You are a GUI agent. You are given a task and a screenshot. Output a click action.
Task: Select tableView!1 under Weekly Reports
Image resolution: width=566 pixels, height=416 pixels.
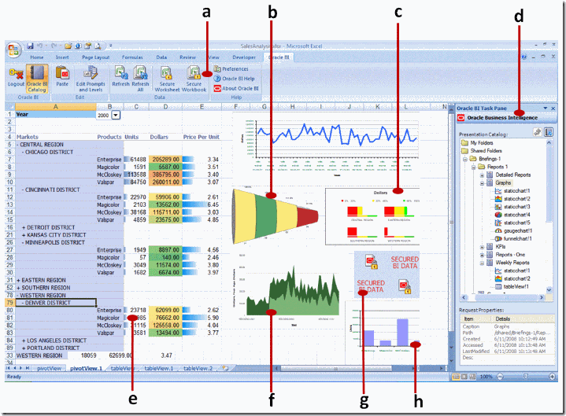click(x=512, y=286)
